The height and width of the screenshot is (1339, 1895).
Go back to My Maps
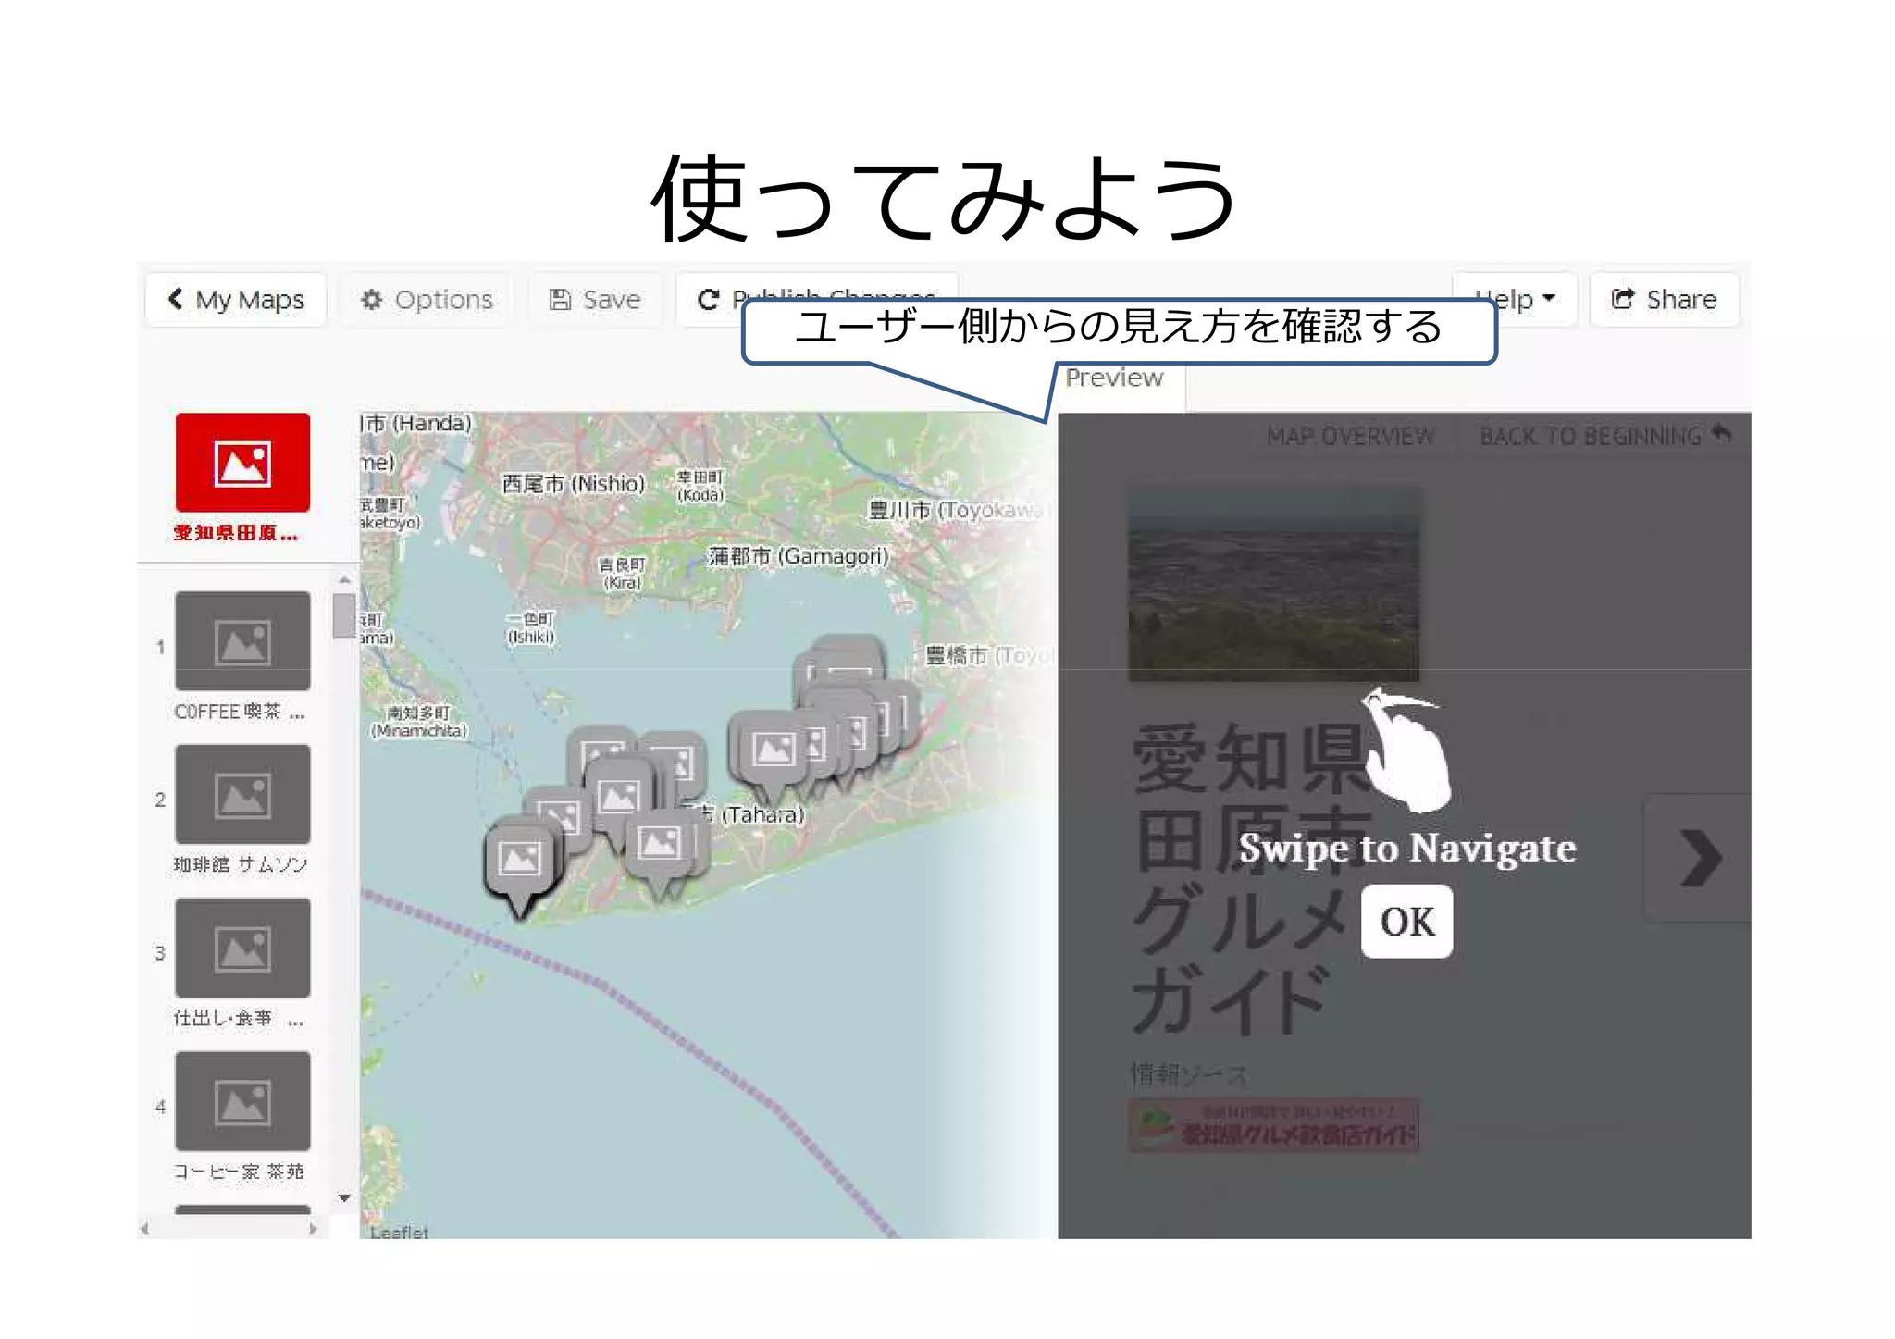(236, 300)
